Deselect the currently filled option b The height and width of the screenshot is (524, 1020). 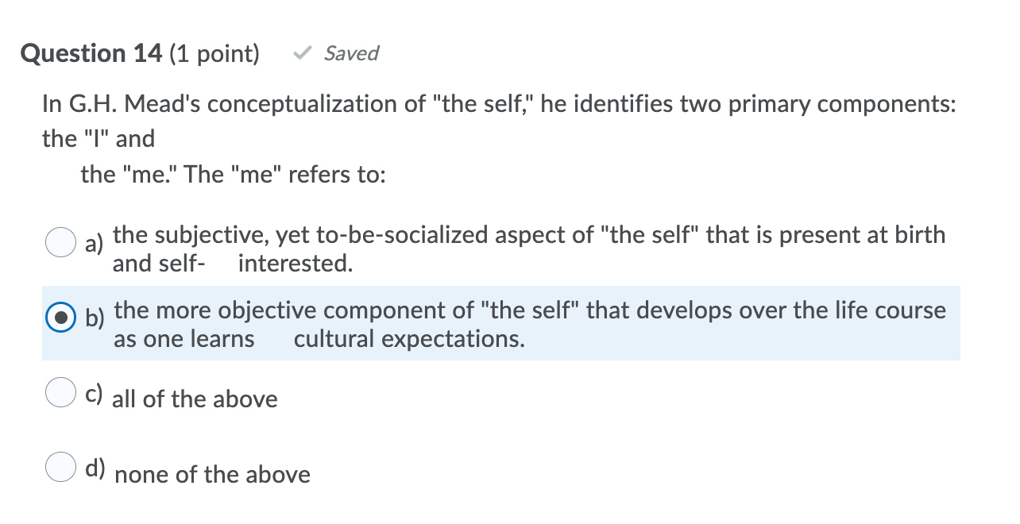click(60, 318)
